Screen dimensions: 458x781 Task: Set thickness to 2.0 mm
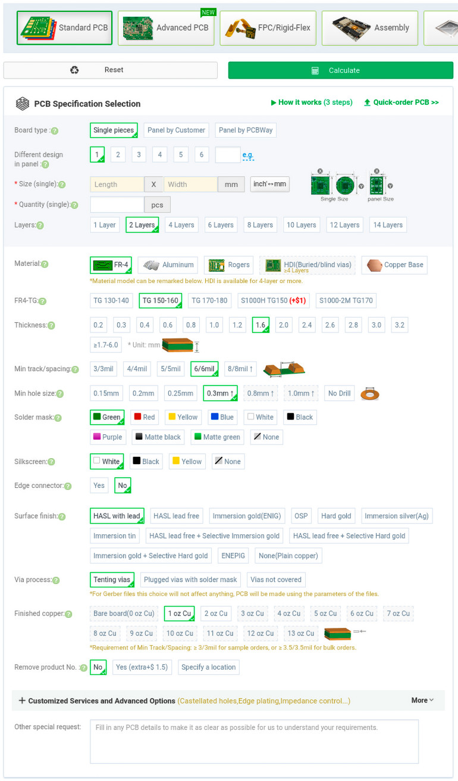tap(284, 325)
